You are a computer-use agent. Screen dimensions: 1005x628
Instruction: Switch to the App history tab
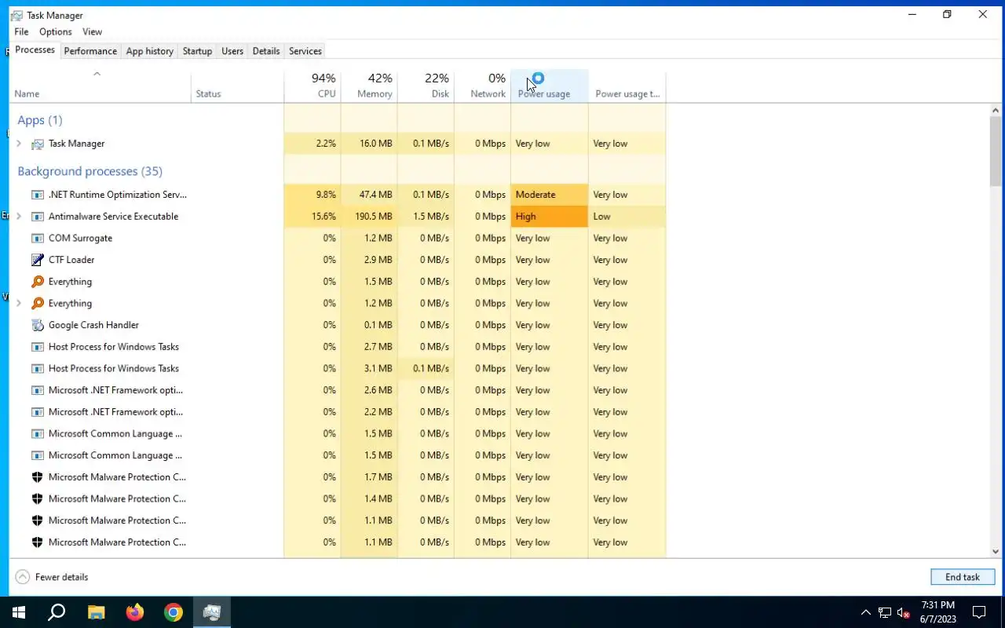pyautogui.click(x=150, y=51)
